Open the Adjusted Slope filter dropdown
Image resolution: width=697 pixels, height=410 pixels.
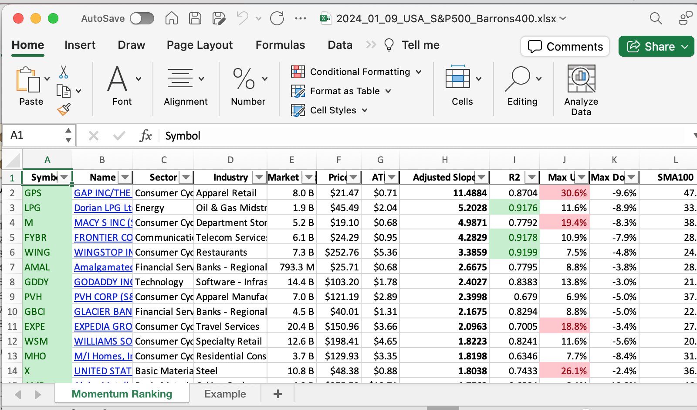pos(481,177)
